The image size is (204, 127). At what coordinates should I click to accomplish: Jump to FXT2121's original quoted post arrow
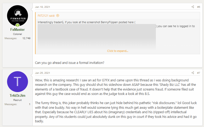tap(58, 16)
